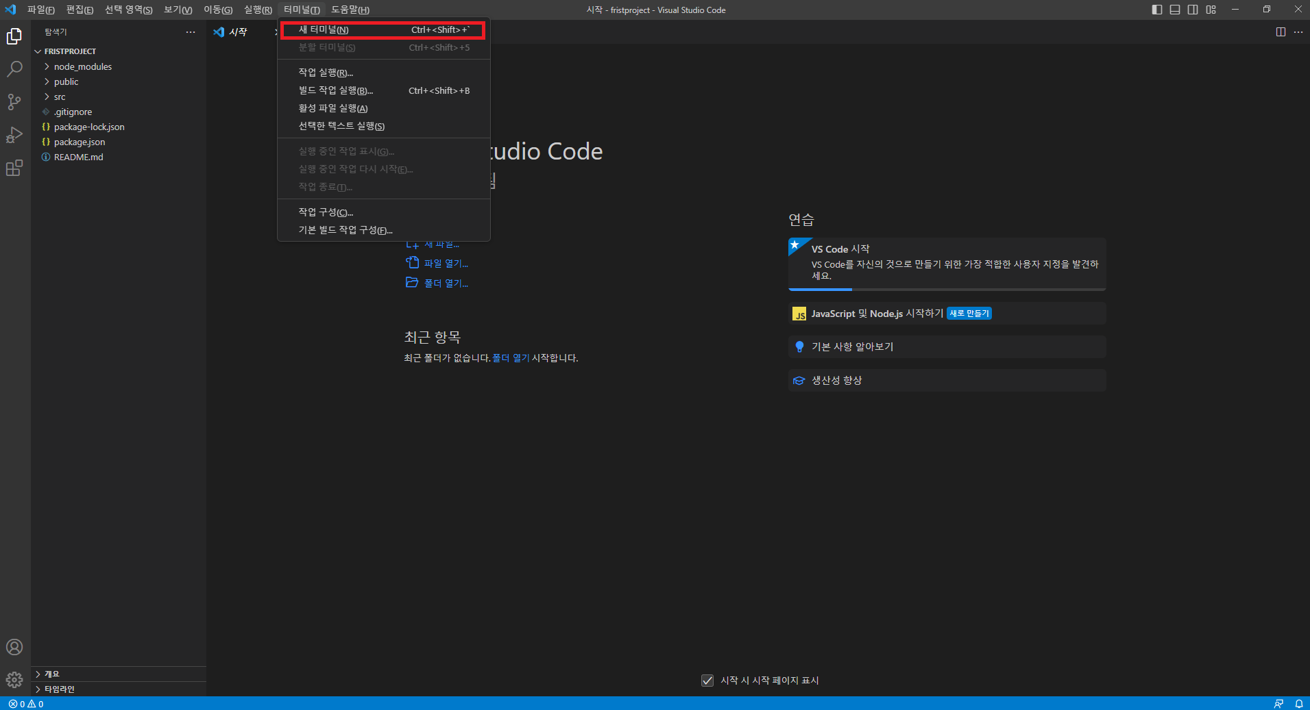Open .gitignore file in explorer
The height and width of the screenshot is (710, 1310).
click(x=119, y=112)
